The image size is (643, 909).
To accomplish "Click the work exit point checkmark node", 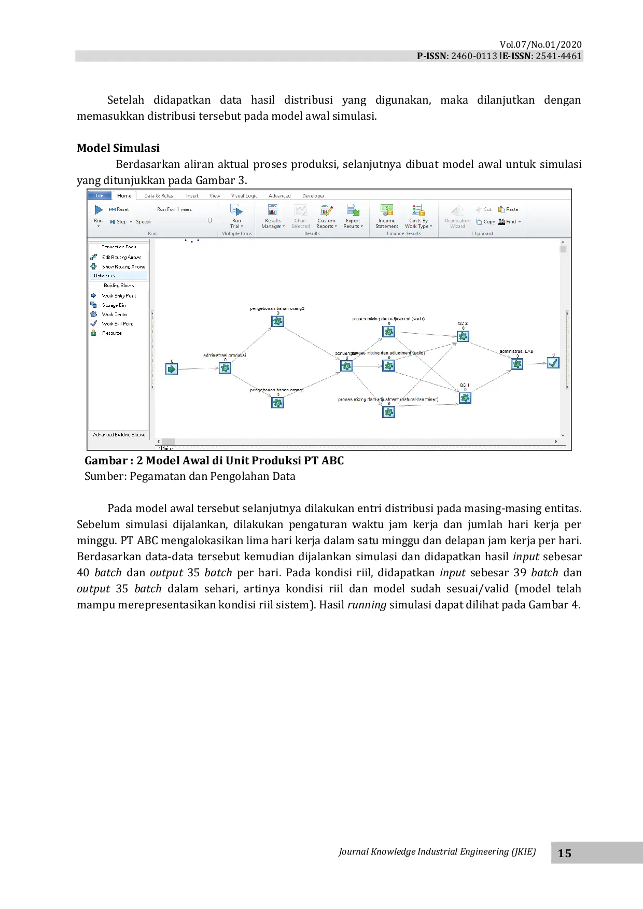I will (x=553, y=363).
